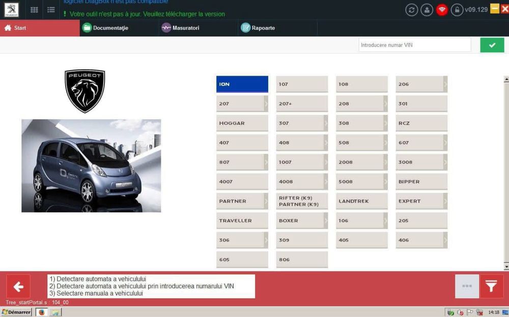Open the Documentatie tab
Viewport: 509px width, 317px height.
pos(119,28)
